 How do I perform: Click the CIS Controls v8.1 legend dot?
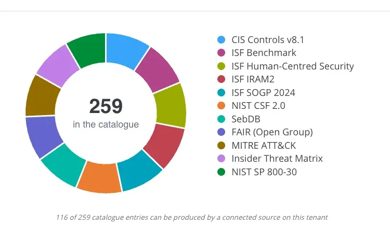coord(221,40)
